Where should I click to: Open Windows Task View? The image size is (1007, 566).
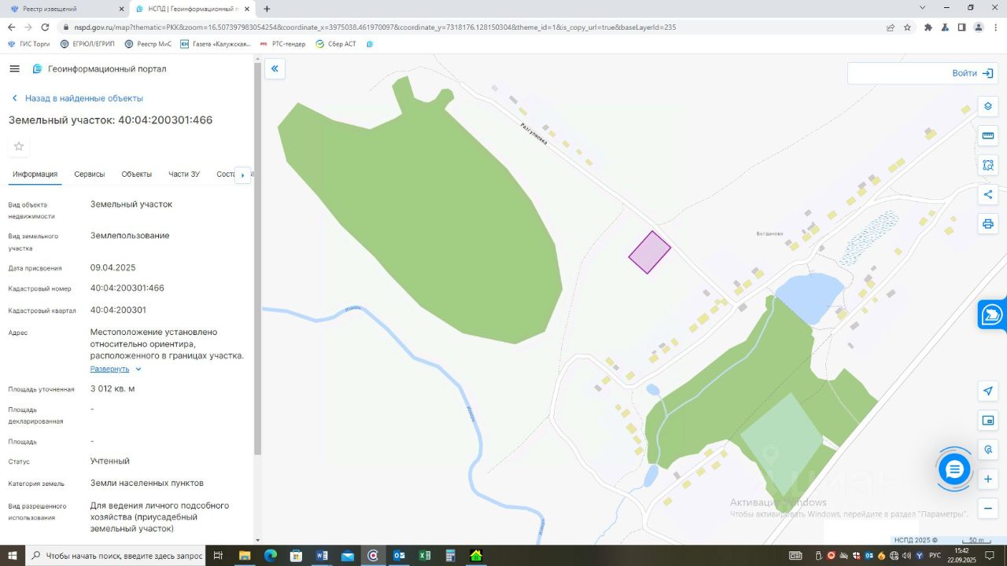pos(219,556)
